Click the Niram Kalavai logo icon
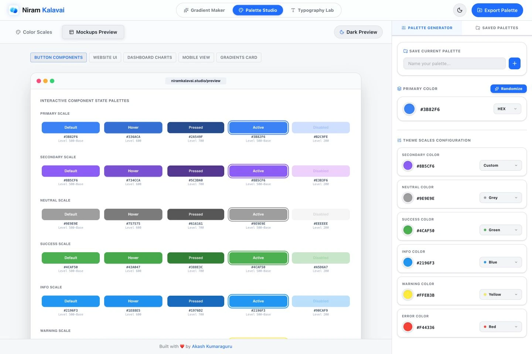Image resolution: width=532 pixels, height=354 pixels. coord(14,10)
